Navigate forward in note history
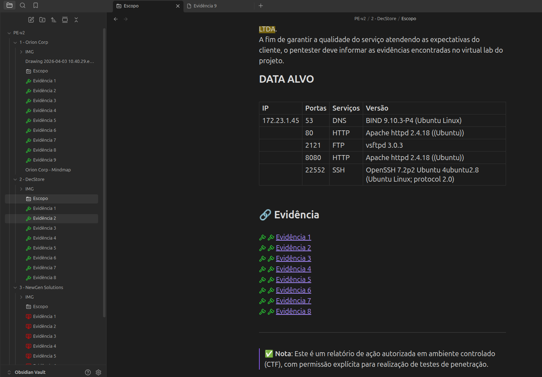The height and width of the screenshot is (377, 542). [126, 19]
